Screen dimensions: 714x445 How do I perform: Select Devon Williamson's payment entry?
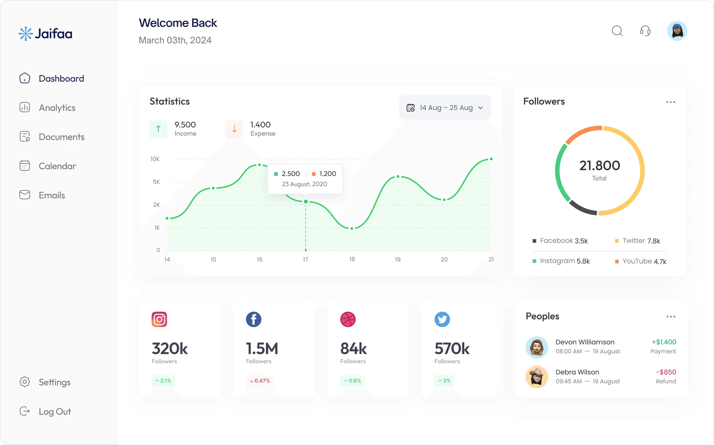pos(601,347)
